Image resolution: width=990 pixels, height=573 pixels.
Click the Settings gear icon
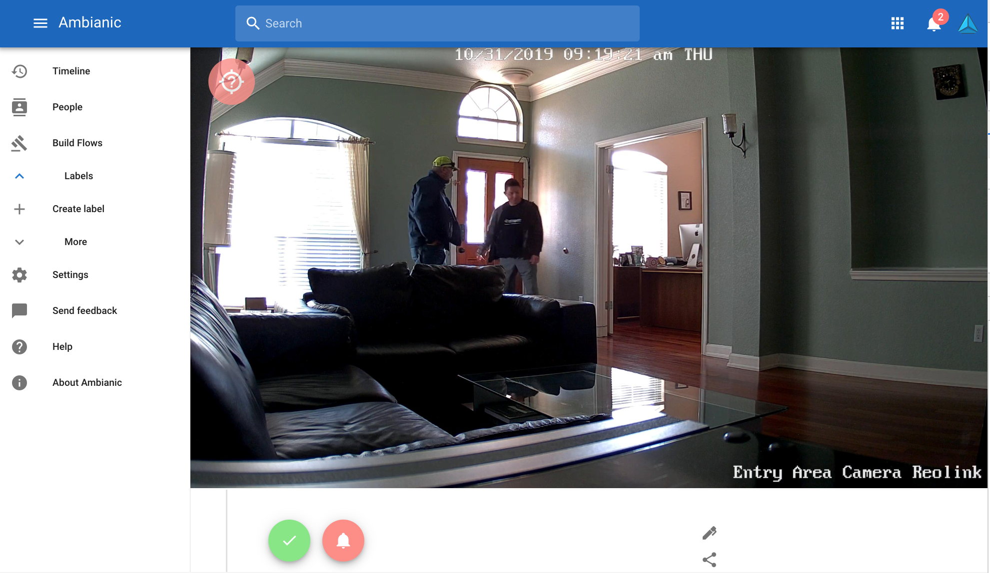(x=19, y=274)
